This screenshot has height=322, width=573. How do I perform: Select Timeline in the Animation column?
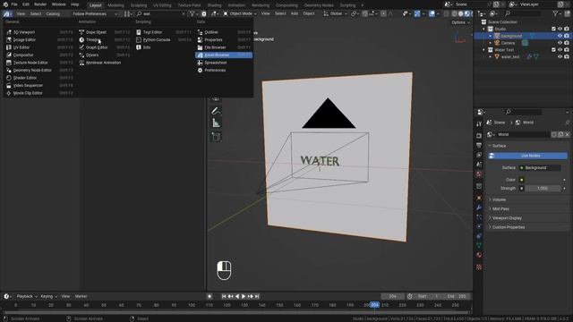[105, 39]
